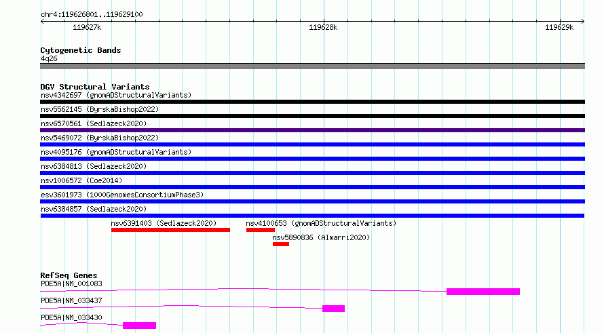
Task: Click variant label nsv4095176 (gnomADStructuralVariants)
Action: [116, 152]
